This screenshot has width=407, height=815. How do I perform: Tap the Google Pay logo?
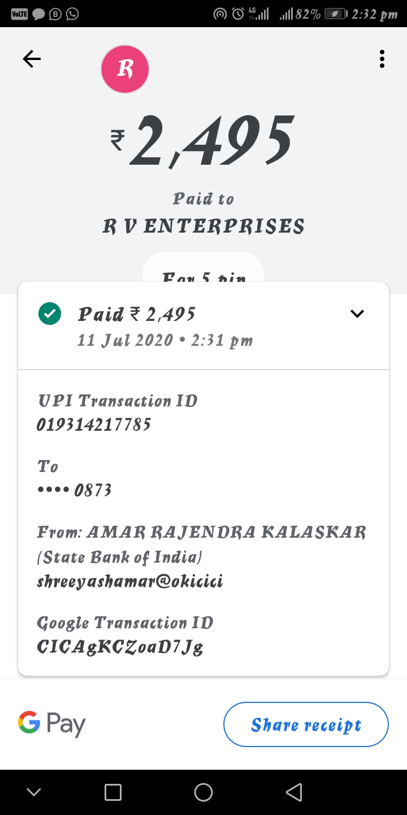pos(52,724)
